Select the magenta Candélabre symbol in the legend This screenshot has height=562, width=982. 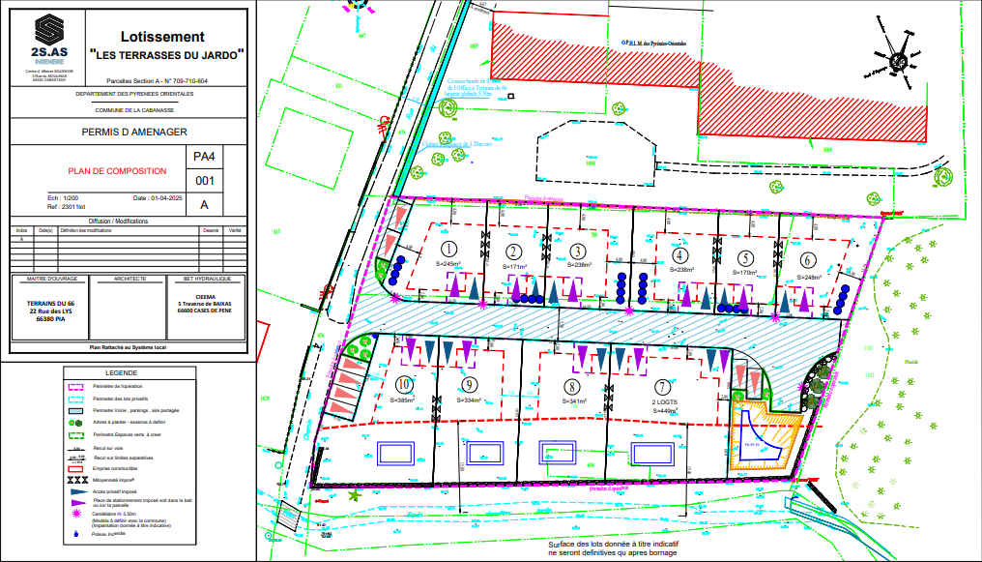click(x=76, y=516)
